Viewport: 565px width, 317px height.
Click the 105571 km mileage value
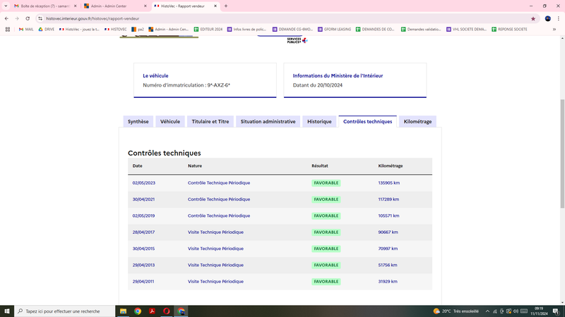coord(388,216)
